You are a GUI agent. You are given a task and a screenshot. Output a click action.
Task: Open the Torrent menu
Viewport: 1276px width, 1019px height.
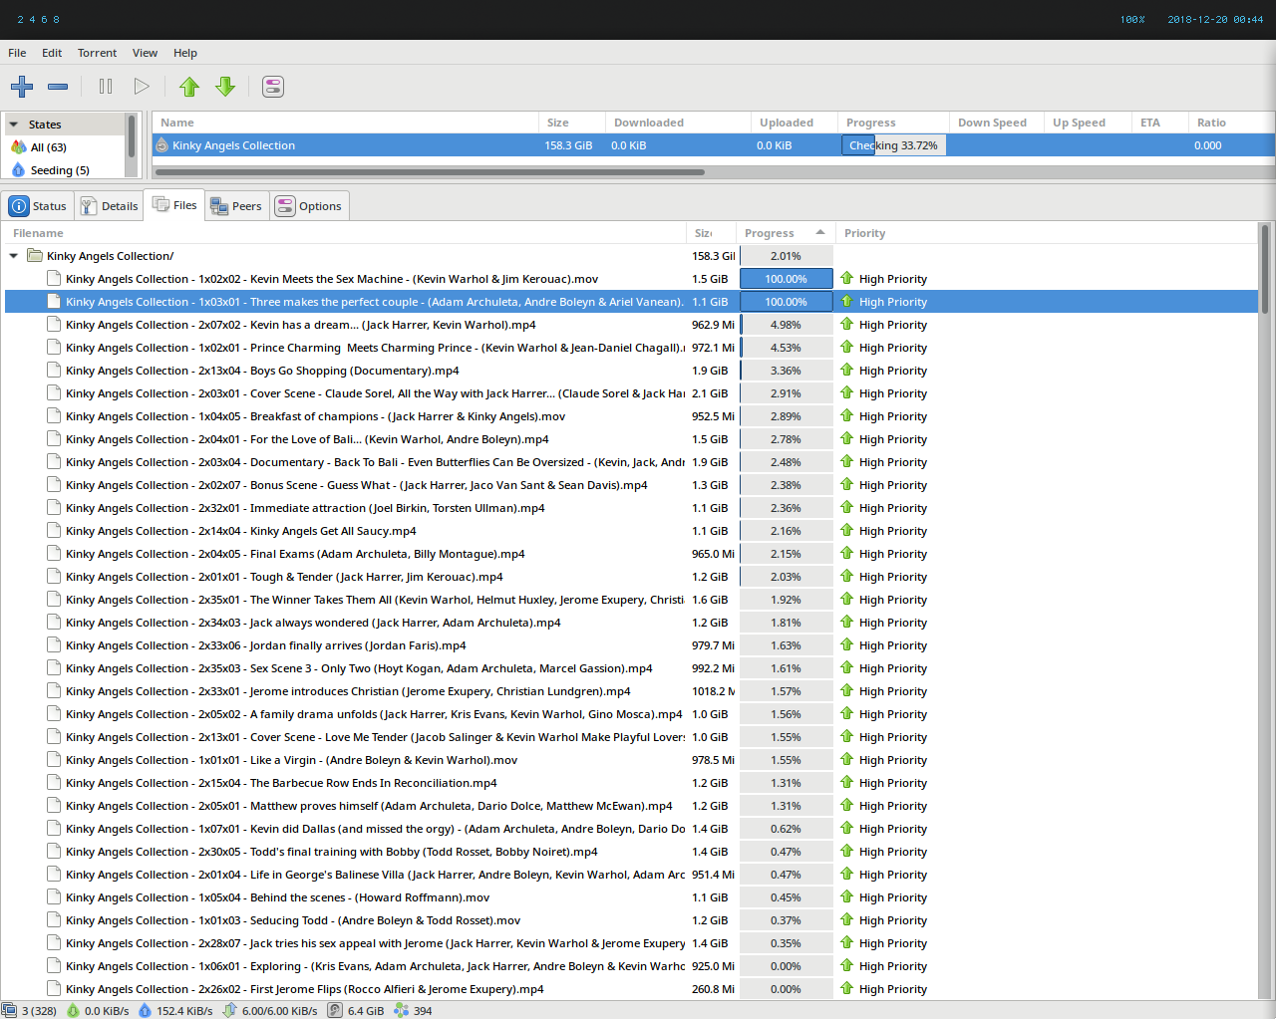[x=97, y=53]
